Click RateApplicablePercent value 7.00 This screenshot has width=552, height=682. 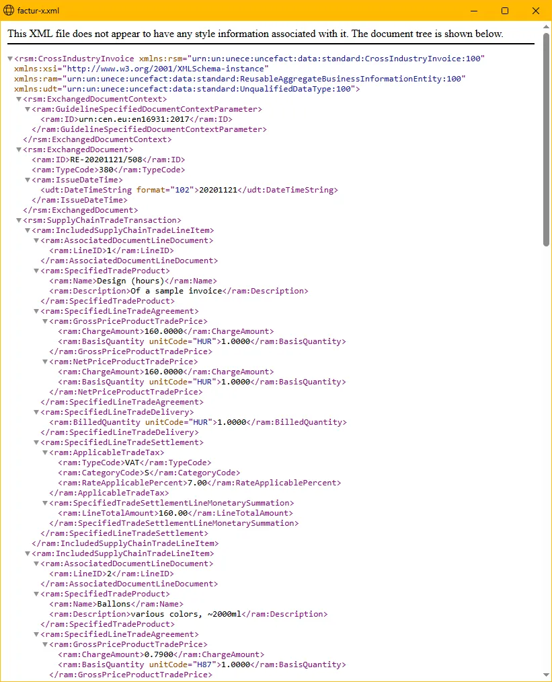[x=197, y=483]
